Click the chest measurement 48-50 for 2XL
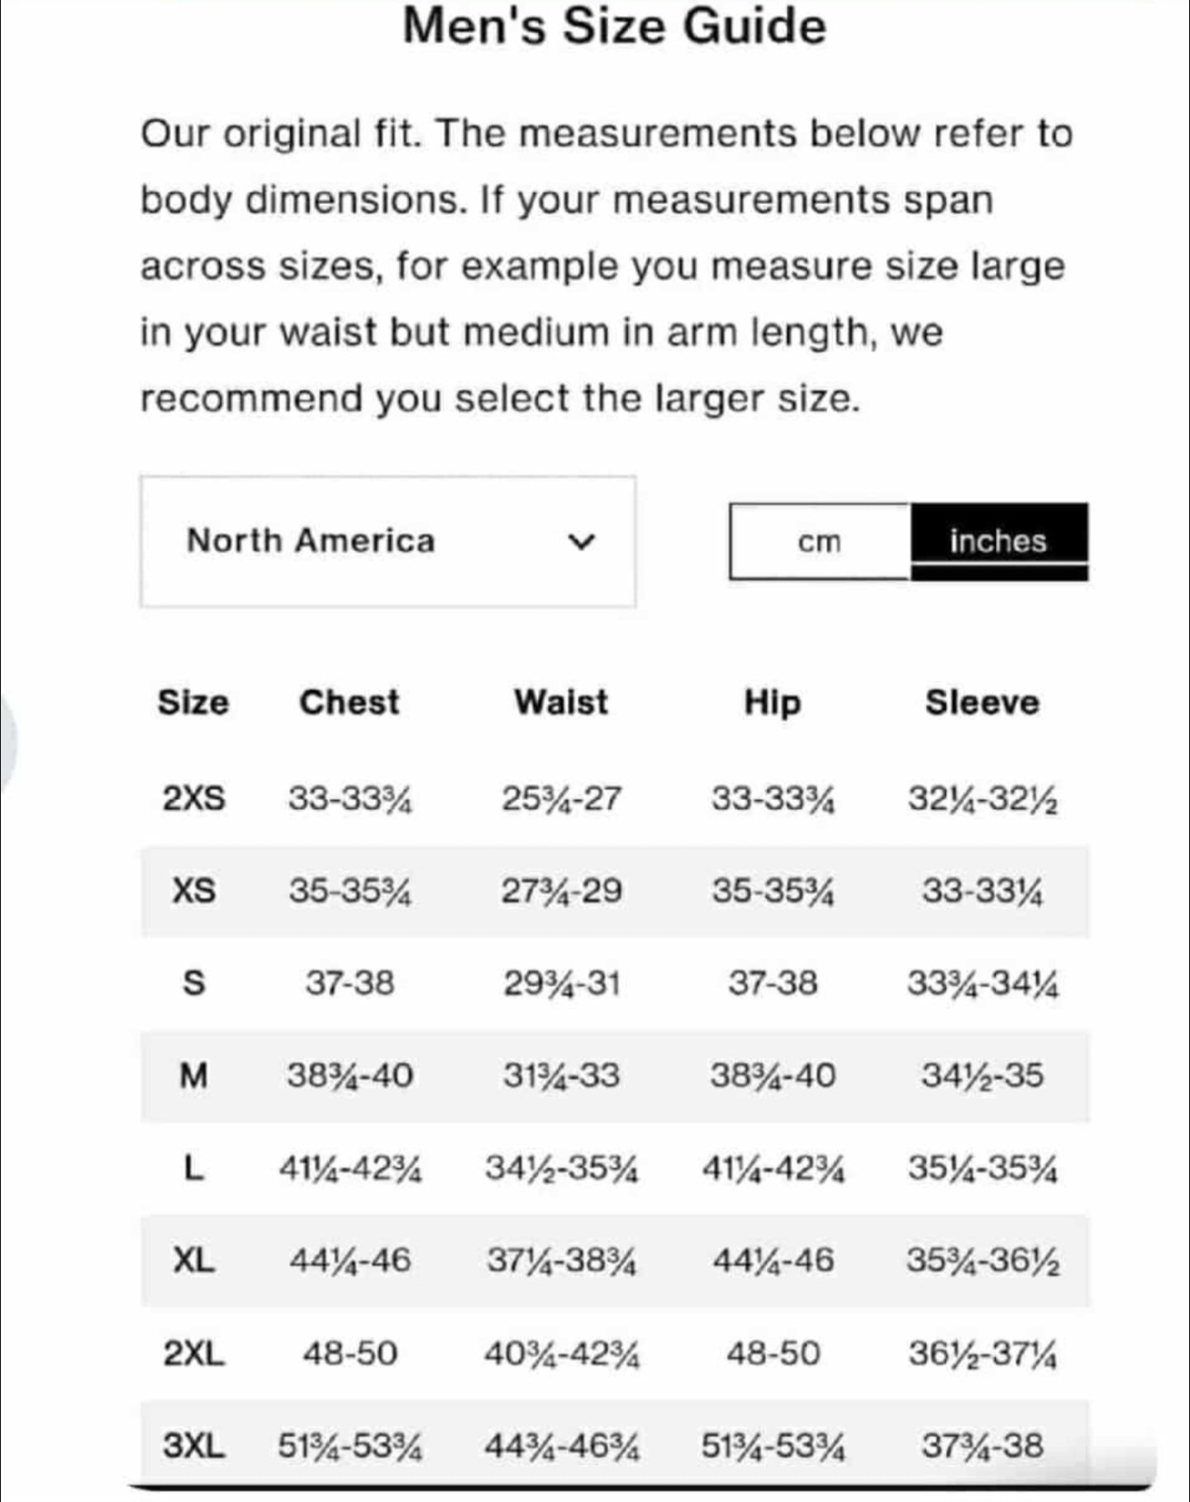Image resolution: width=1190 pixels, height=1502 pixels. click(350, 1354)
